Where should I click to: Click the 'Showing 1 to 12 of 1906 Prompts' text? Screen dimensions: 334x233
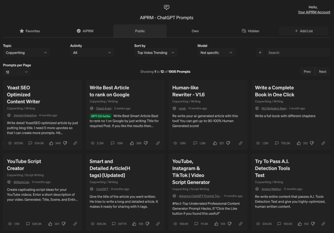point(165,71)
